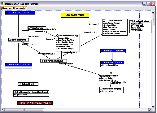Viewport: 157px width, 113px height.
Task: Click the EventInfo: 0..1 association label
Action: point(28,44)
